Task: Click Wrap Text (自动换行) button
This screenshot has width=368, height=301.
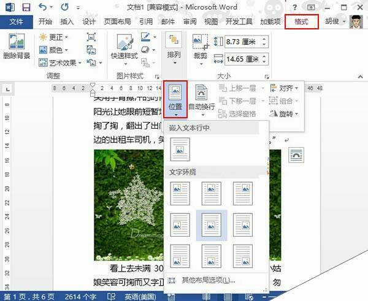Action: 202,100
